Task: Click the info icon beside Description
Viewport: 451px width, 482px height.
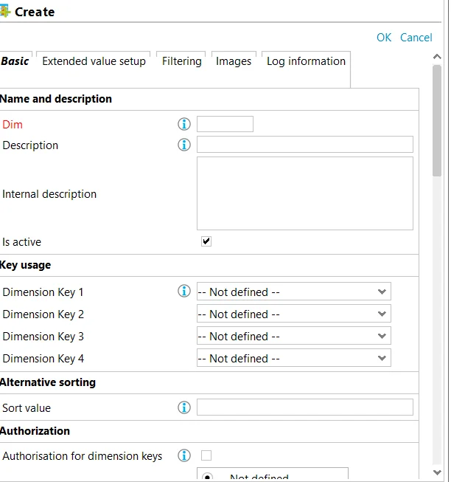Action: click(184, 145)
